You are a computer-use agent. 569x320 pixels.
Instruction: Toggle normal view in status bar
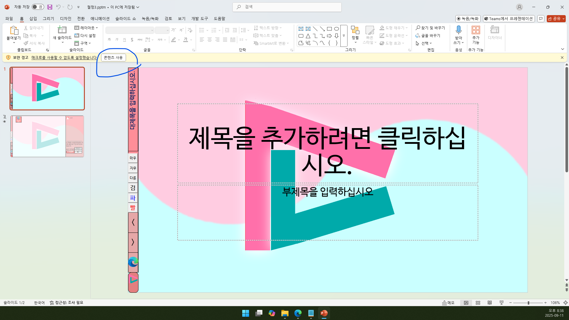pyautogui.click(x=466, y=303)
